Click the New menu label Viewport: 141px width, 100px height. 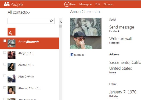pos(73,4)
